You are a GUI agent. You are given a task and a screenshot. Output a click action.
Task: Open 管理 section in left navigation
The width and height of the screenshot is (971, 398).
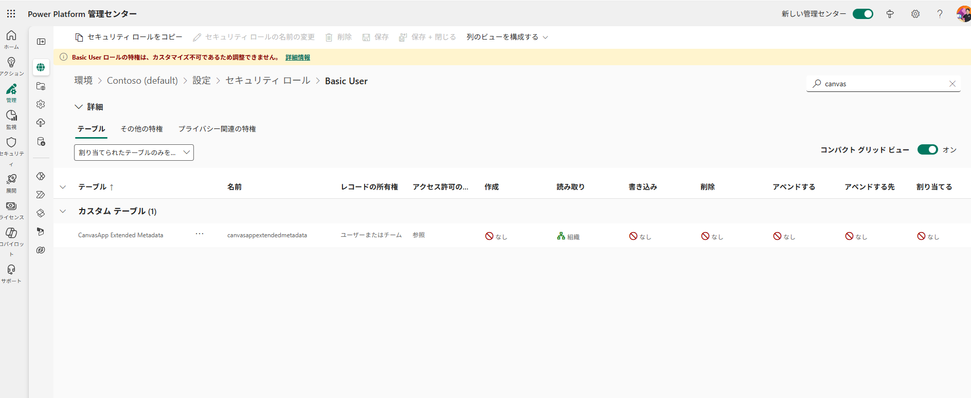coord(11,93)
